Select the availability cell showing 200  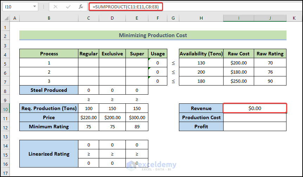click(201, 72)
